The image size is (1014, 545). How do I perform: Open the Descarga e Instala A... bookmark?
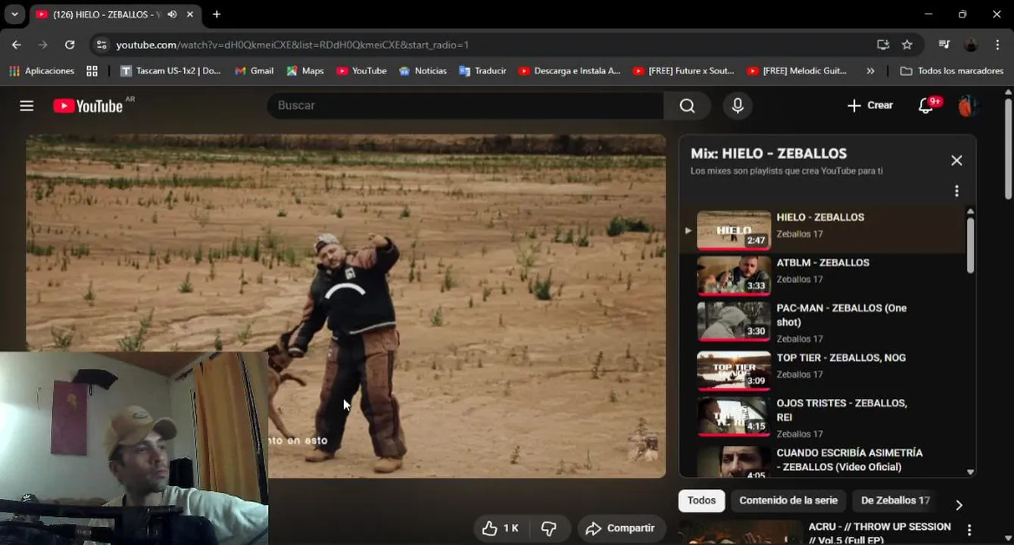pyautogui.click(x=569, y=70)
